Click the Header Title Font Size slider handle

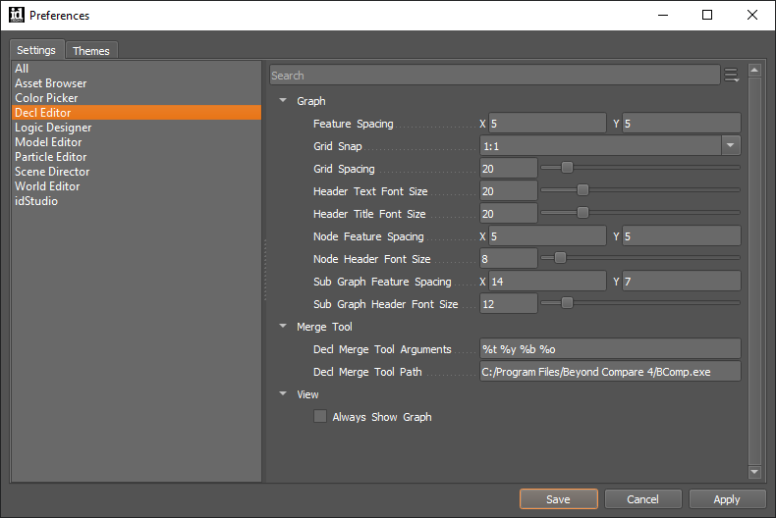[x=583, y=213]
